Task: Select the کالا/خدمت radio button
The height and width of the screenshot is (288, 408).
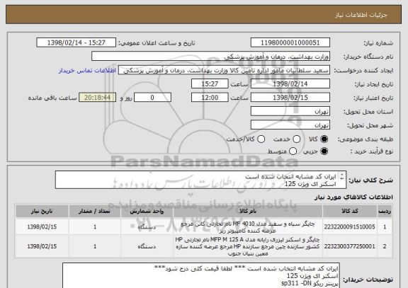Action: coord(261,139)
